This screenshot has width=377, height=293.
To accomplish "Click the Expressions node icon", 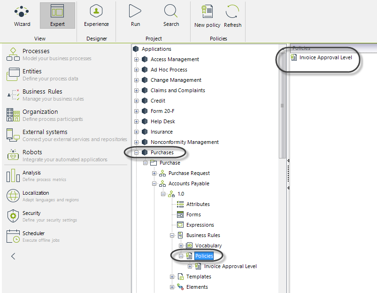I will point(180,225).
